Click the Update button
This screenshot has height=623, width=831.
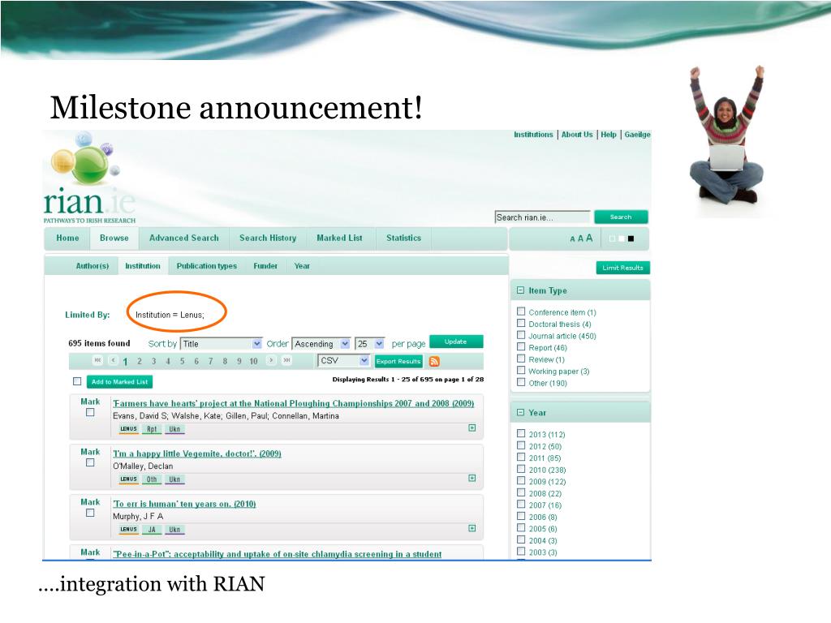[x=456, y=342]
